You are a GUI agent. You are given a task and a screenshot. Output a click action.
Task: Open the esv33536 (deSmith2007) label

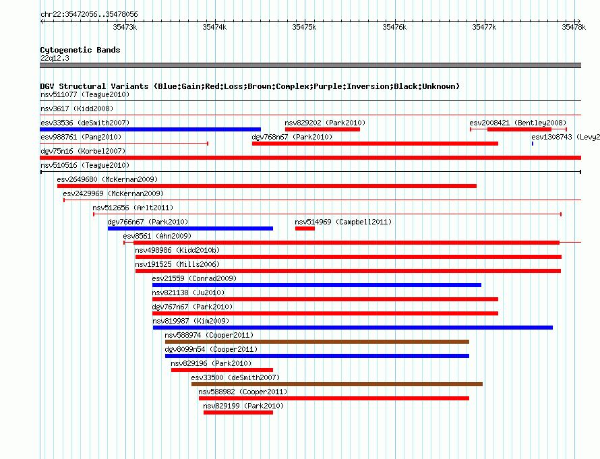click(85, 123)
